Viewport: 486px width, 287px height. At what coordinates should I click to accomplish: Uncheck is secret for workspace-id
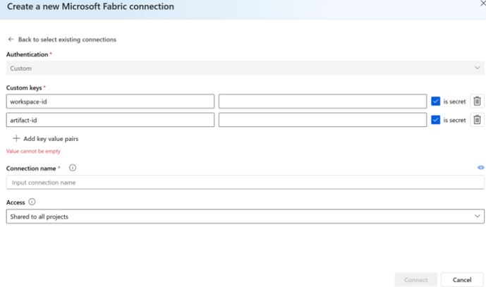[435, 102]
